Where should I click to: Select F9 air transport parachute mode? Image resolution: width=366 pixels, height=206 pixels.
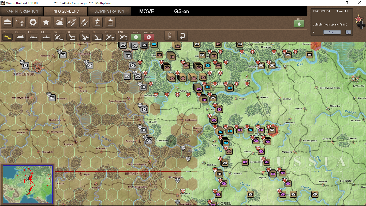(110, 37)
